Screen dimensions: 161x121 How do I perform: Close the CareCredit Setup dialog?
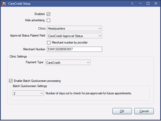click(156, 4)
